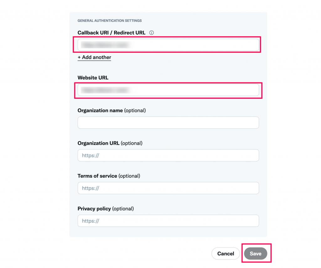321x268 pixels.
Task: Click the https:// placeholder under Organization URL
Action: point(91,155)
